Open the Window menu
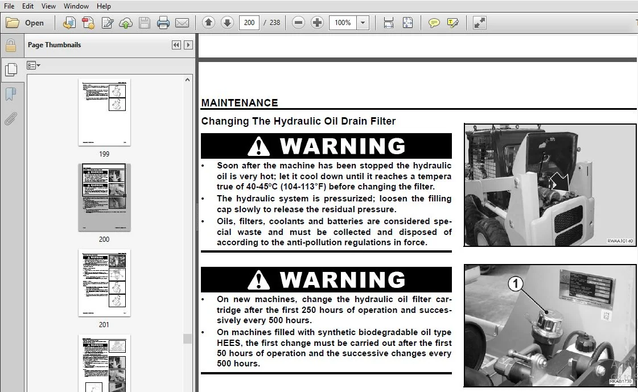Viewport: 638px width, 392px height. pyautogui.click(x=76, y=6)
